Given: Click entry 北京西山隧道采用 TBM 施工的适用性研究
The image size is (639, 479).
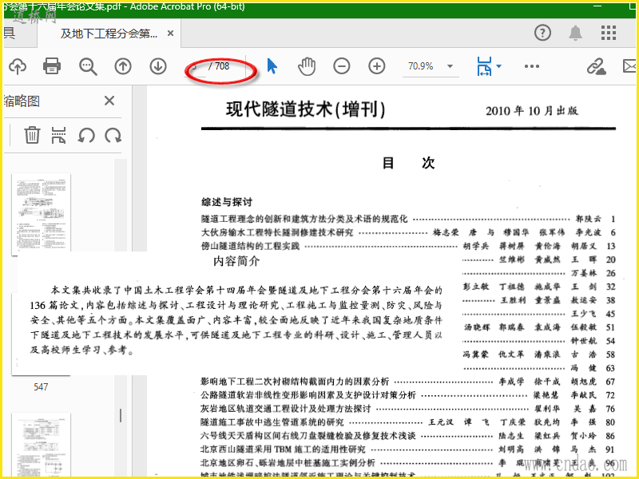Looking at the screenshot, I should point(283,449).
